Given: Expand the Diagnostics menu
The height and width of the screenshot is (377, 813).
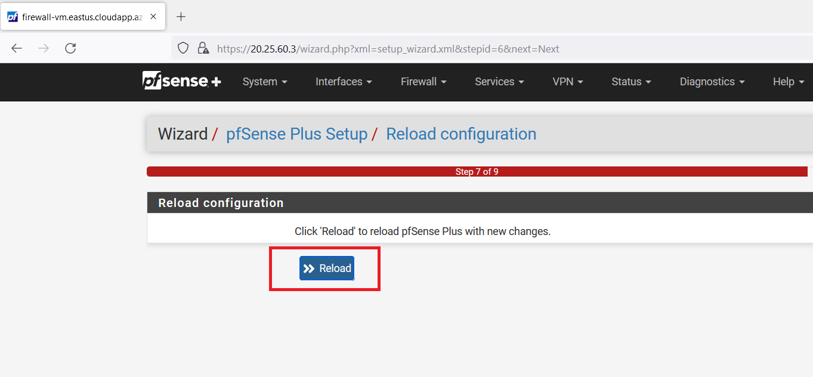Looking at the screenshot, I should tap(712, 82).
